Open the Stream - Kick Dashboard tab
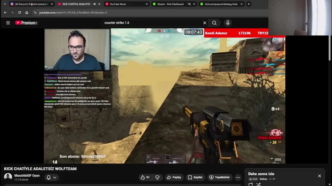Viewport: 332px width, 186px height. 170,4
